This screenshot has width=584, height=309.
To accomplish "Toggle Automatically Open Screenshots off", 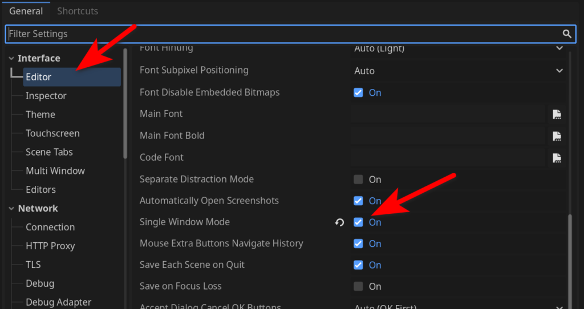I will 358,201.
